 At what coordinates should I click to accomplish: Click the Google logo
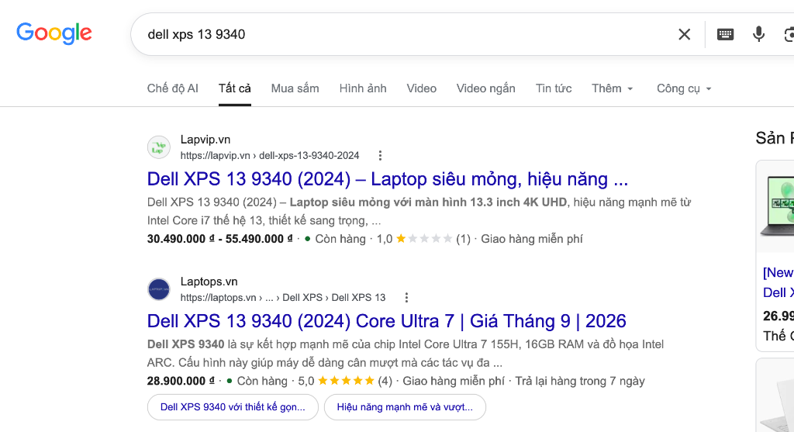point(54,33)
